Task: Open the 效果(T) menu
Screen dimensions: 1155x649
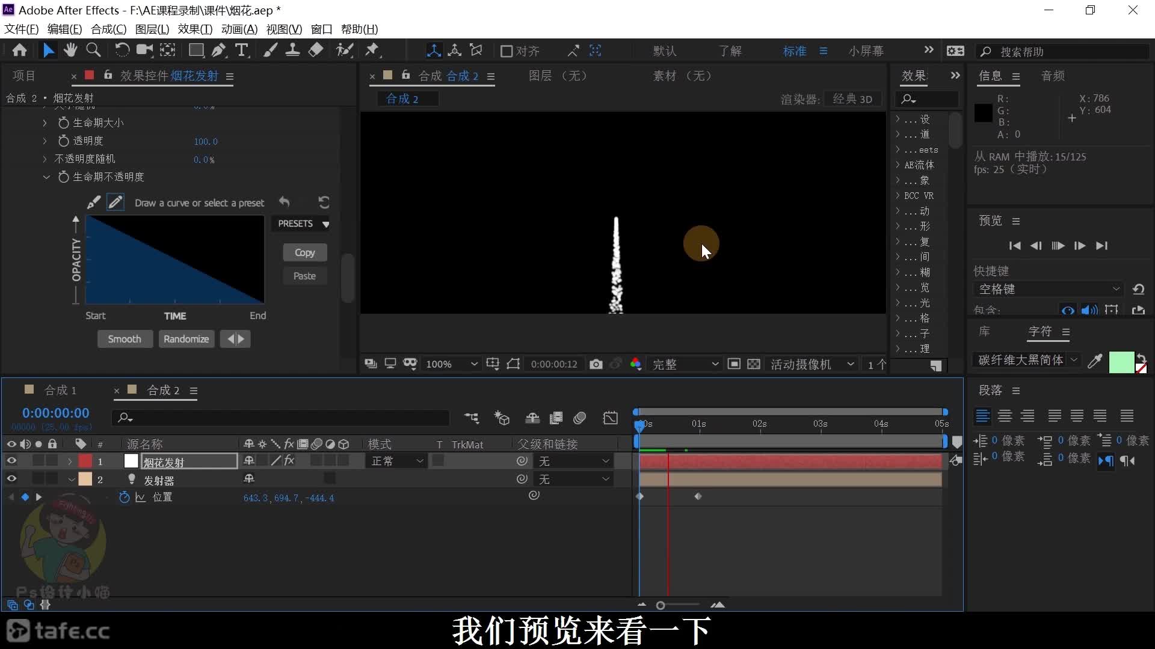Action: (195, 29)
